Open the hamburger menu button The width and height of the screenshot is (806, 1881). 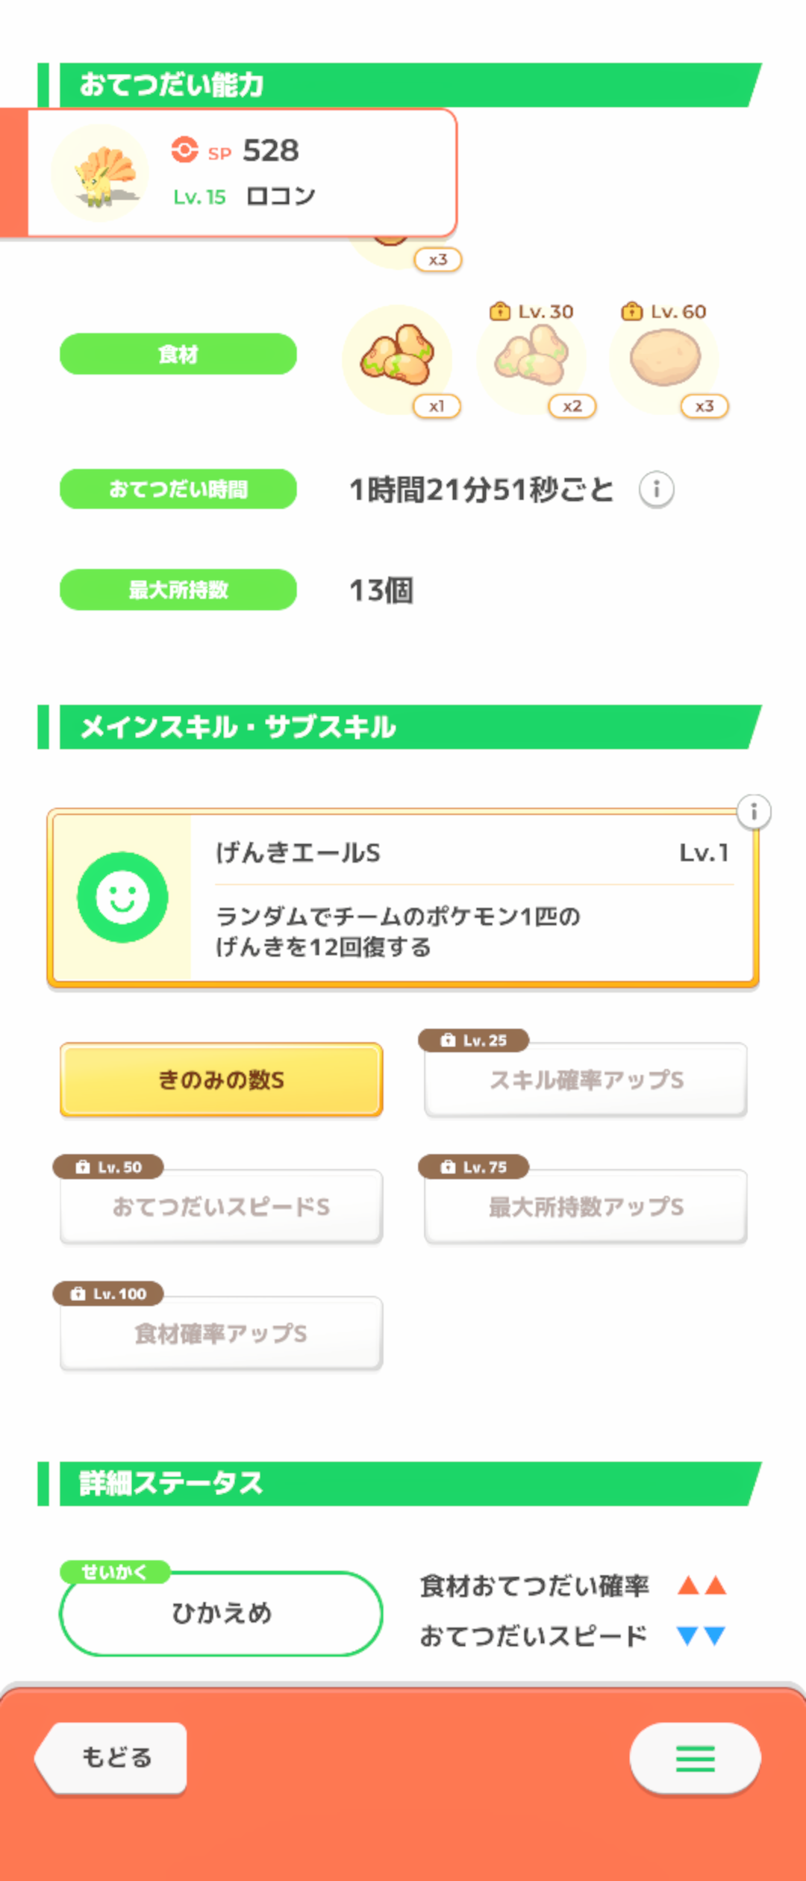coord(695,1758)
